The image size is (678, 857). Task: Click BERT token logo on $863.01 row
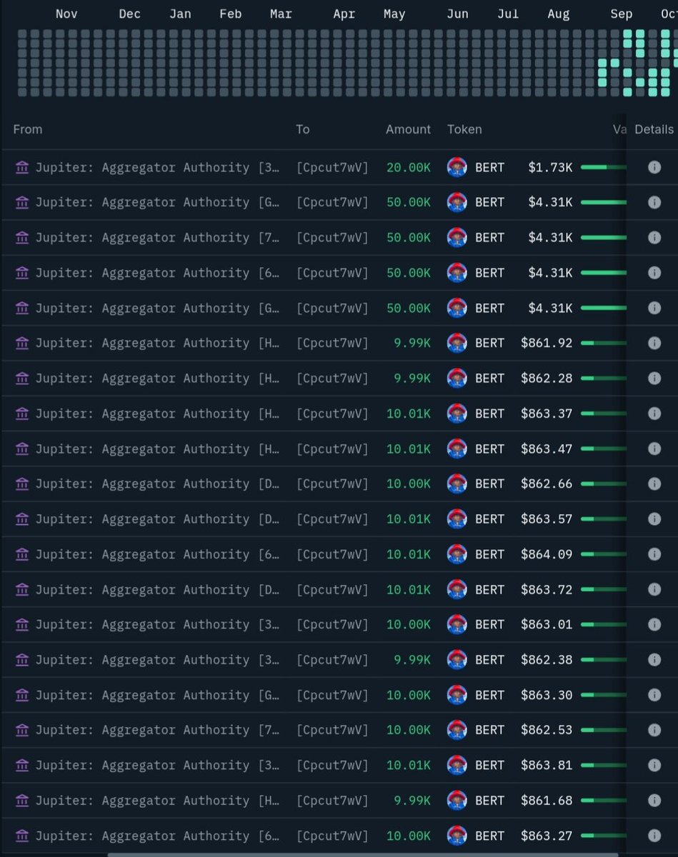(x=457, y=624)
